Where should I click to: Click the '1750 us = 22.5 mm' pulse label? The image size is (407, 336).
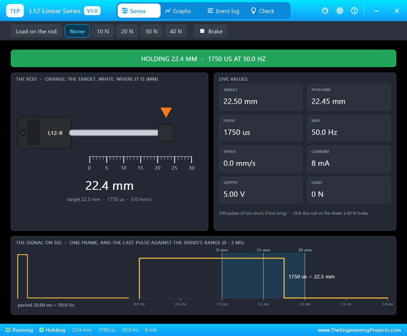tap(312, 276)
